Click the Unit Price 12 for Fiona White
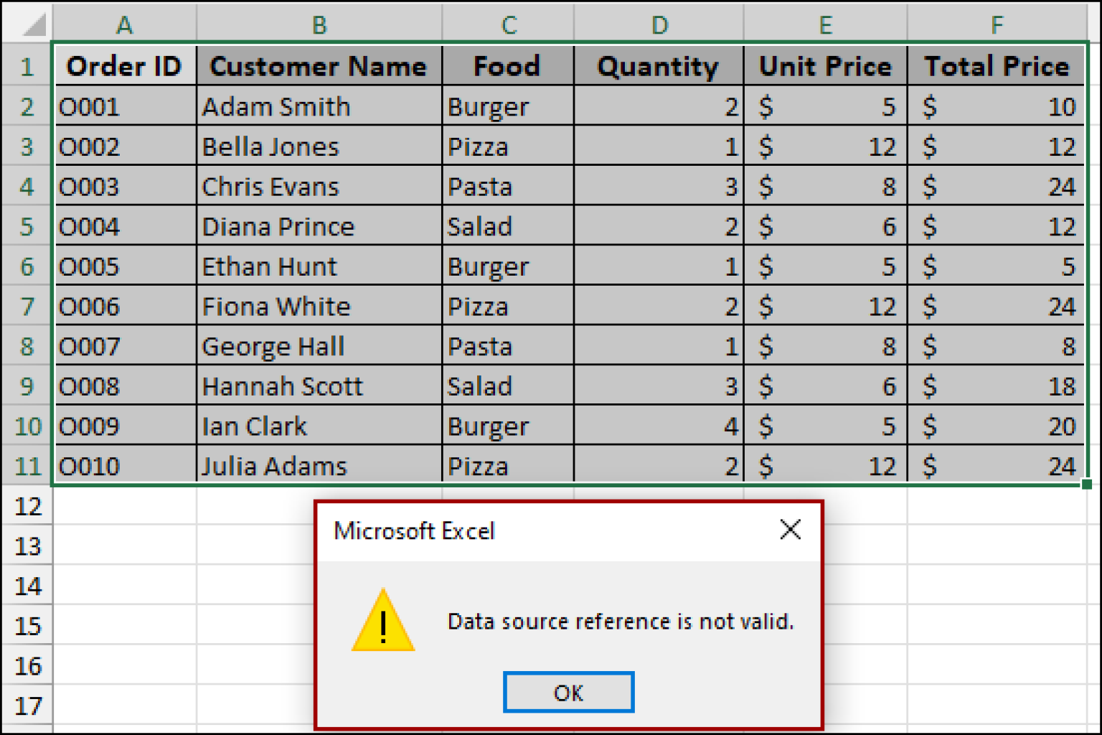Viewport: 1102px width, 735px height. [825, 306]
